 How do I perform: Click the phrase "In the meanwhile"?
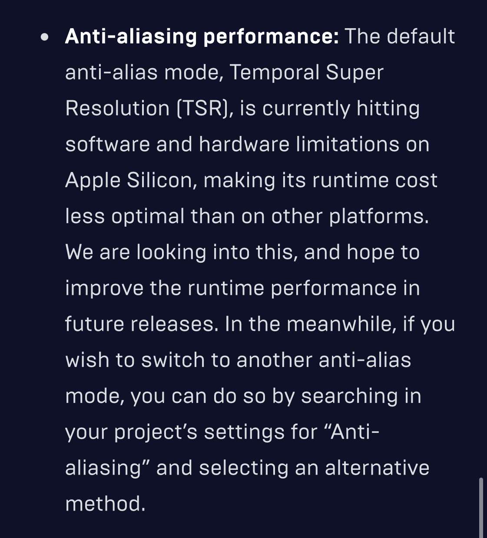pos(310,324)
